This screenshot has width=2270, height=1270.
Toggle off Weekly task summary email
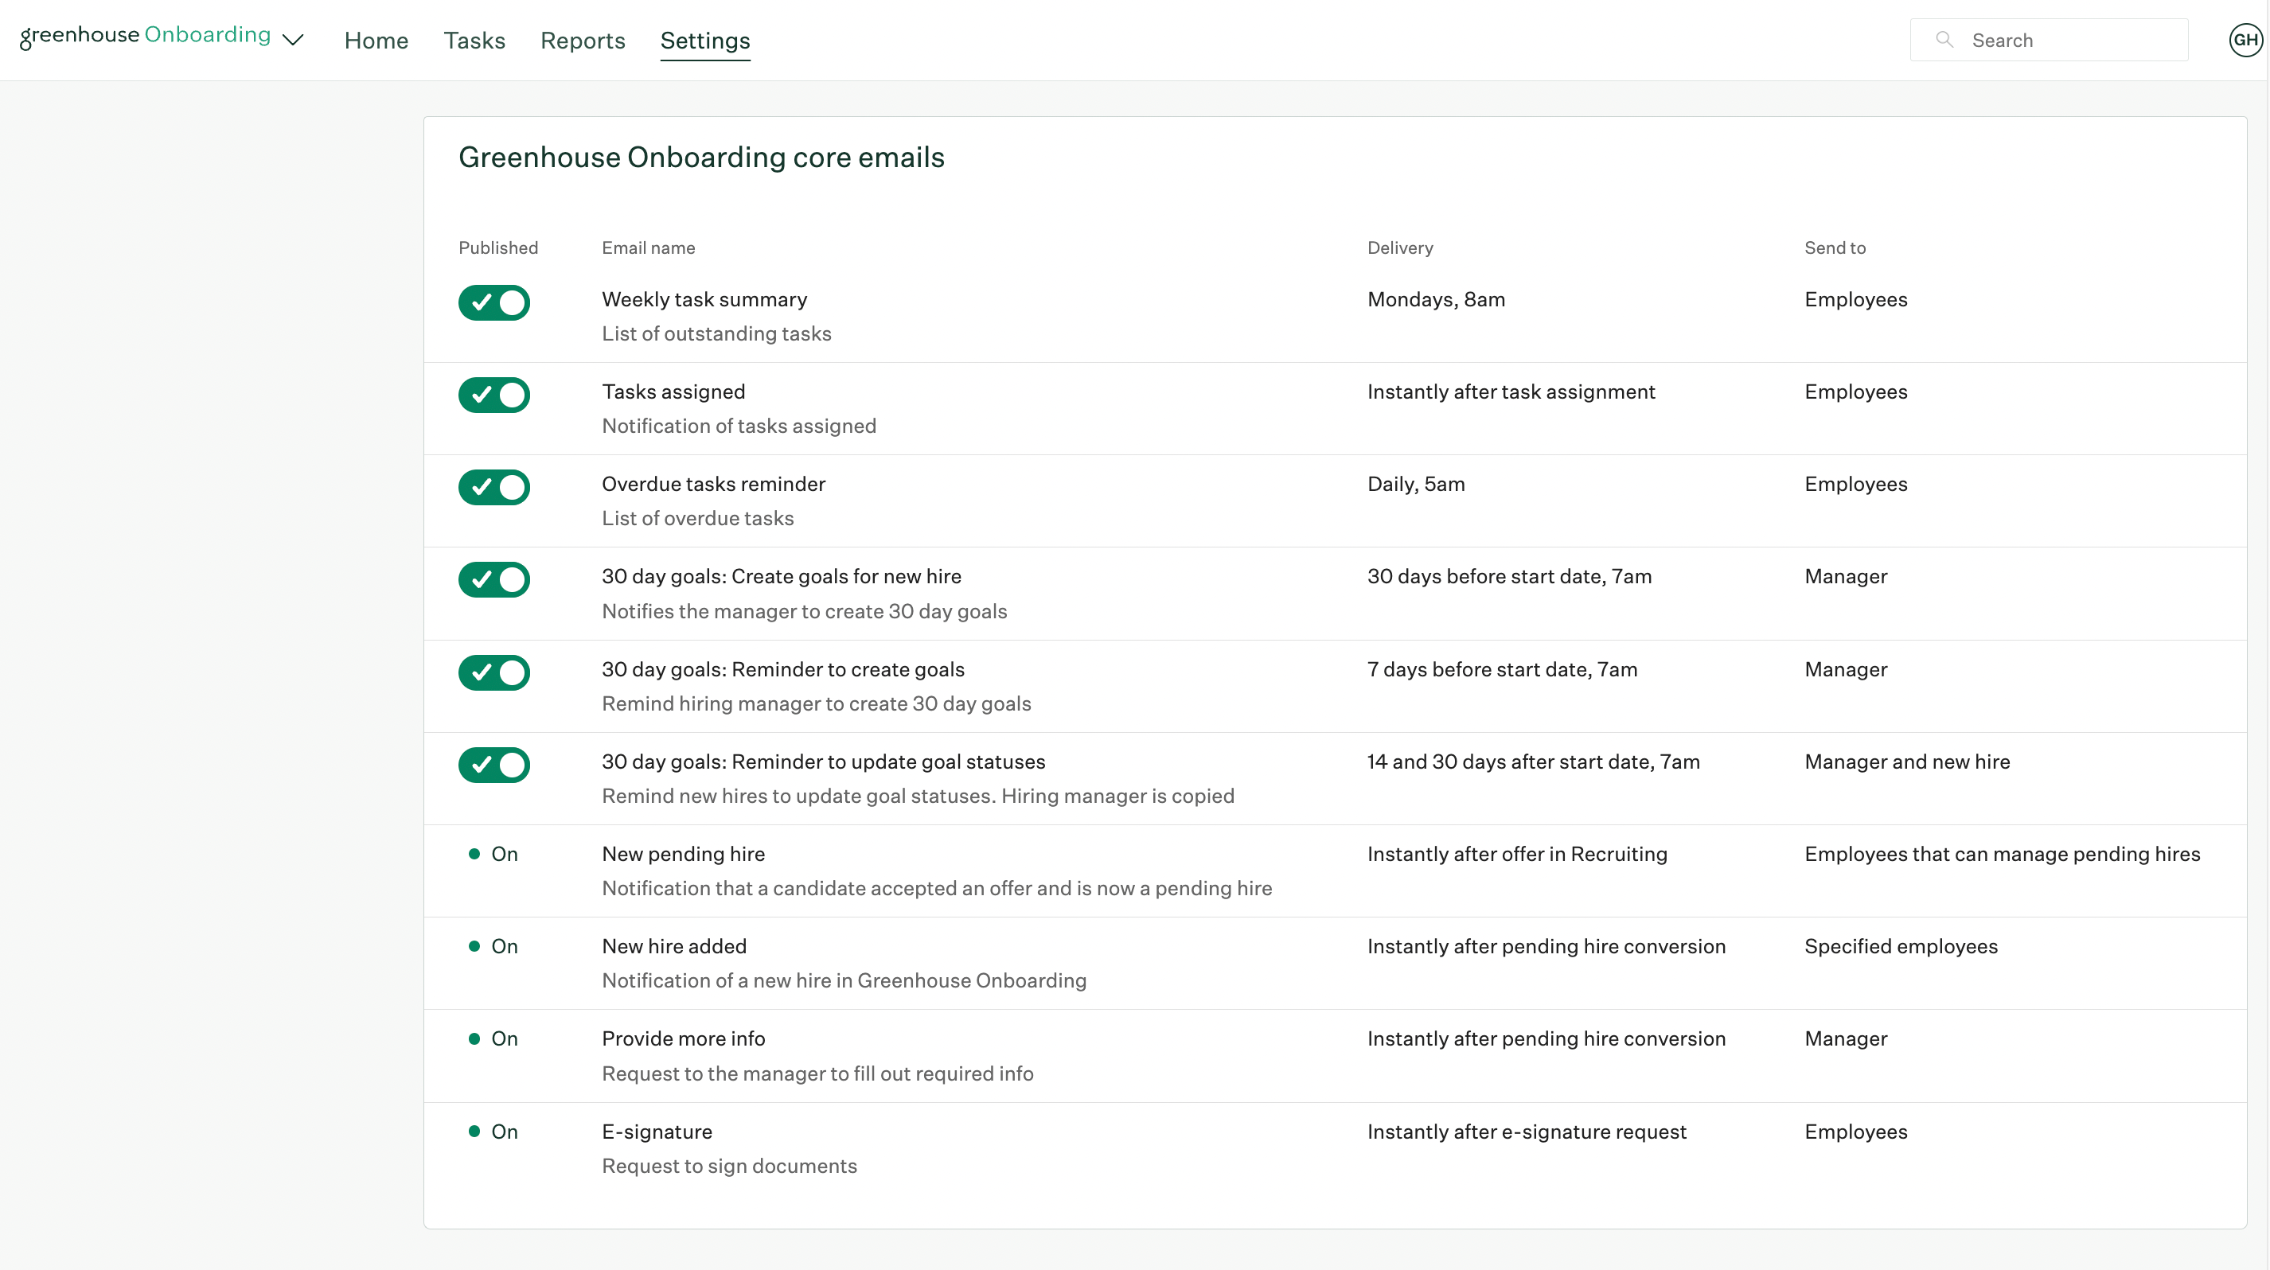pos(493,303)
